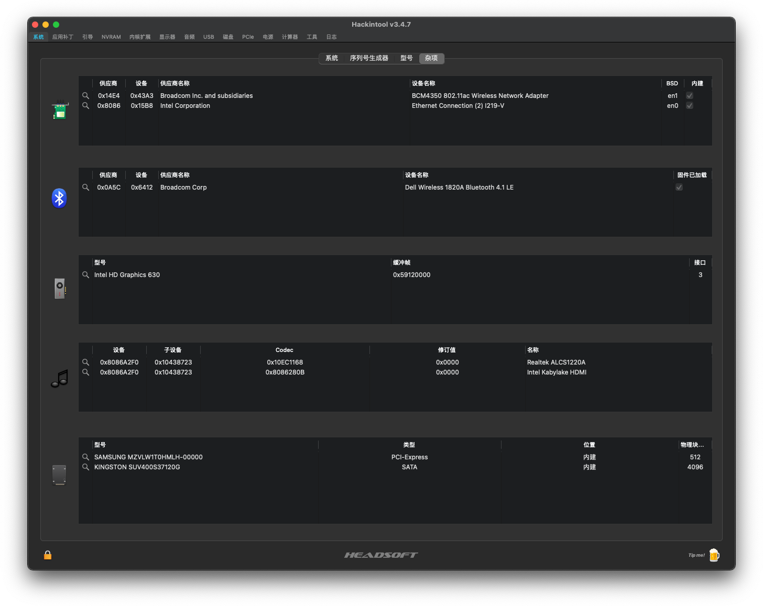Select the SAMSUNG MZVLW1T0HMLH-00000 disk row
The height and width of the screenshot is (606, 763).
395,457
